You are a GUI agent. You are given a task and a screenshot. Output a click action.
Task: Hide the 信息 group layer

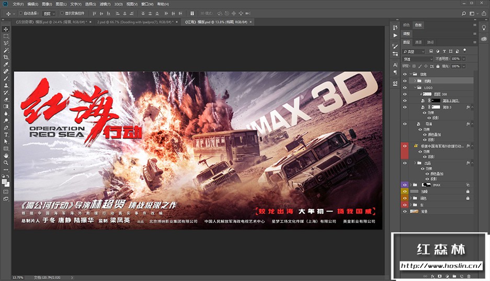click(x=405, y=74)
